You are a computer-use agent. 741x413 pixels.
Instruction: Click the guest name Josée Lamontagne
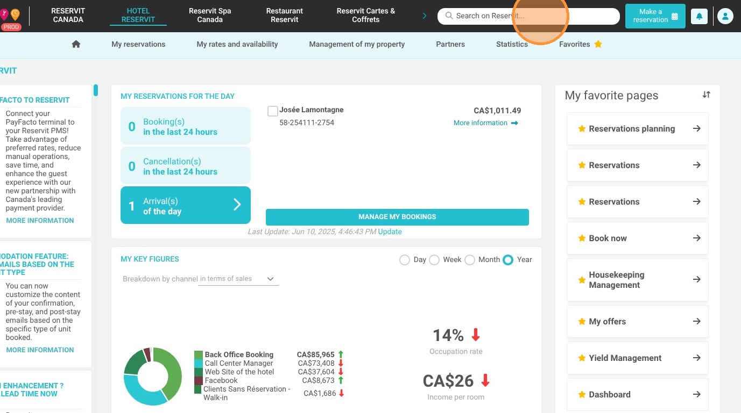coord(312,110)
